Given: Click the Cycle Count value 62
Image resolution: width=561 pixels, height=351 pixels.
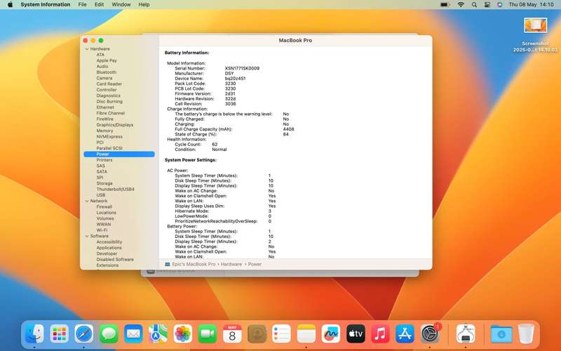Looking at the screenshot, I should click(215, 145).
